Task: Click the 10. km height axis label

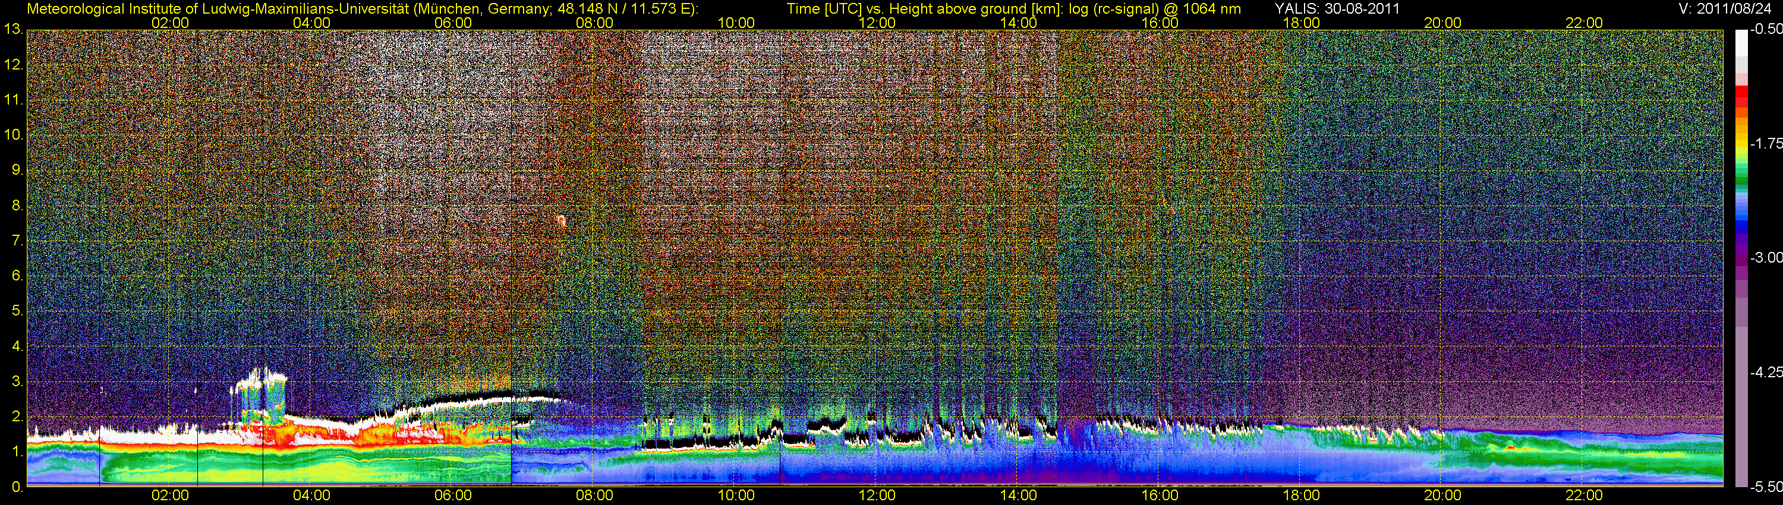Action: [x=13, y=135]
